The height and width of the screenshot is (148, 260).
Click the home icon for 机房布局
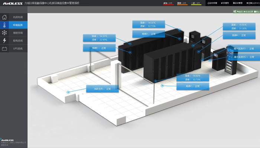pos(4,17)
